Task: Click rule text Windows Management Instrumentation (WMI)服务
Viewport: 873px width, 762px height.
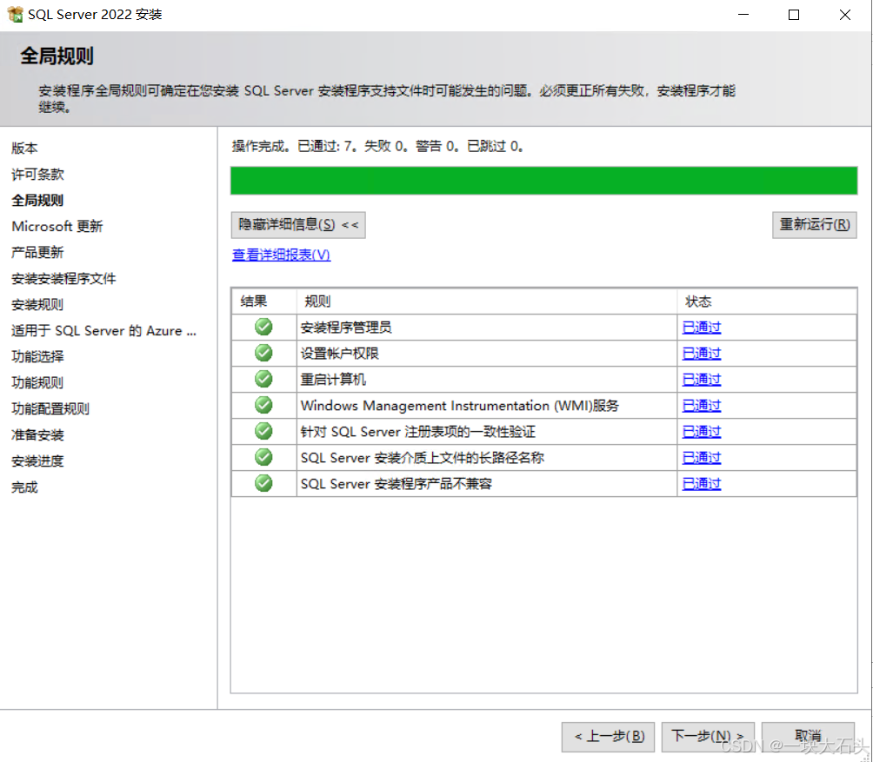Action: point(460,406)
